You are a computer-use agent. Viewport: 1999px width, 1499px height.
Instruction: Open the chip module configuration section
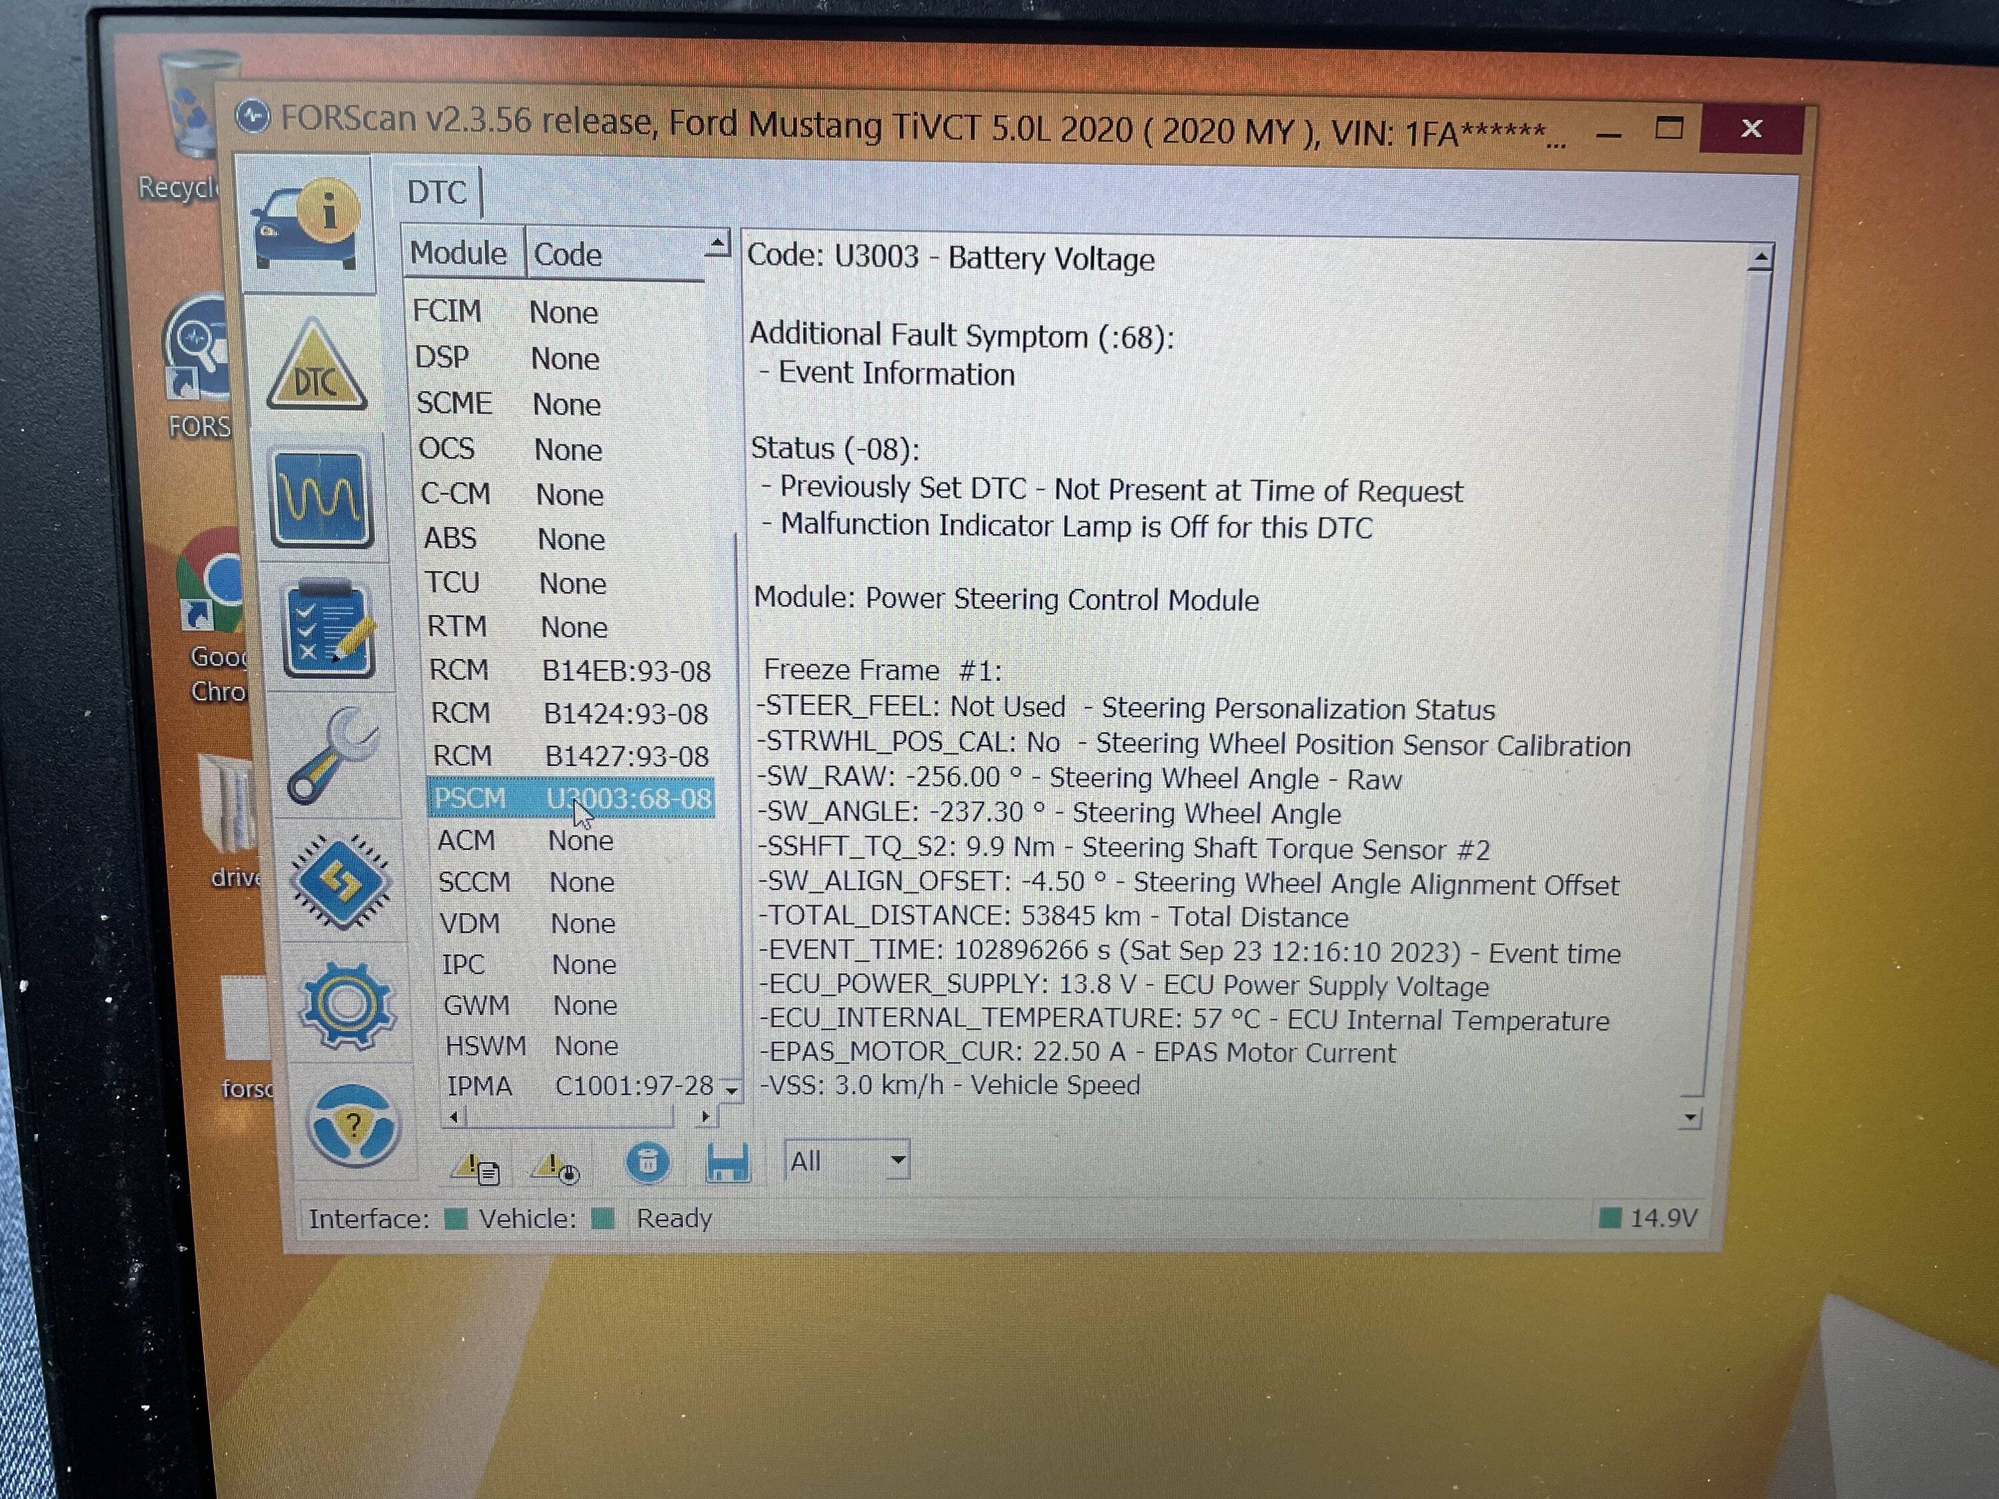(x=340, y=882)
